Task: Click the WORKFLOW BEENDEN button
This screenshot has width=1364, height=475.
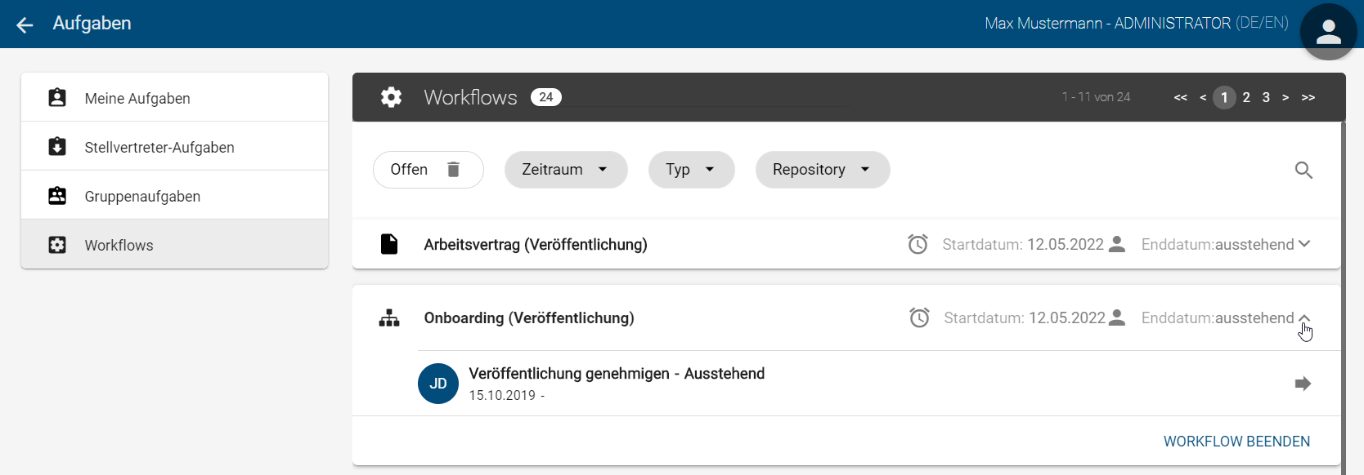Action: point(1236,441)
